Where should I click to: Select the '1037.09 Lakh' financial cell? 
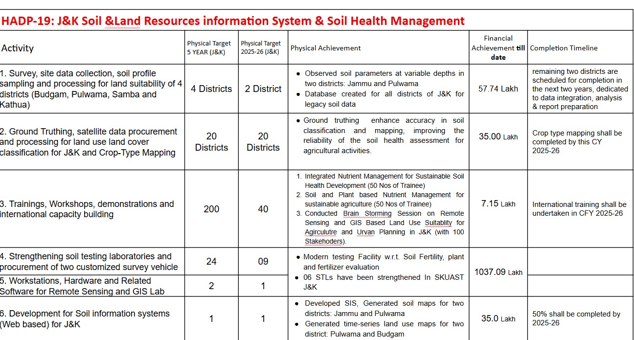[498, 272]
